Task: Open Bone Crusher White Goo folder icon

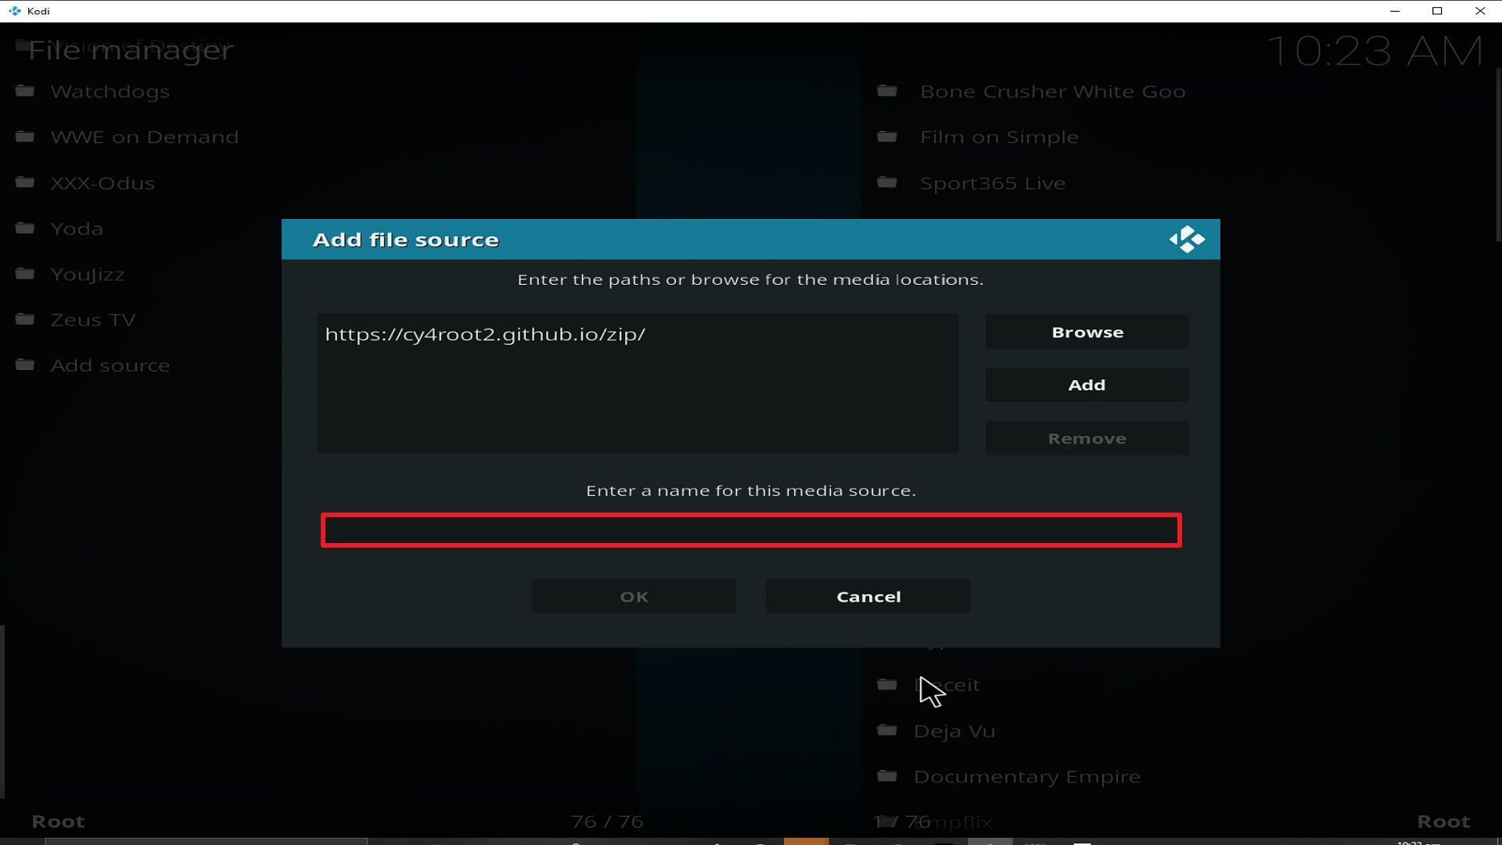Action: tap(887, 91)
